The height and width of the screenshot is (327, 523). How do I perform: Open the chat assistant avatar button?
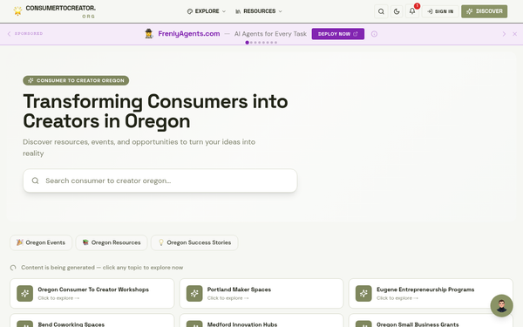click(501, 305)
